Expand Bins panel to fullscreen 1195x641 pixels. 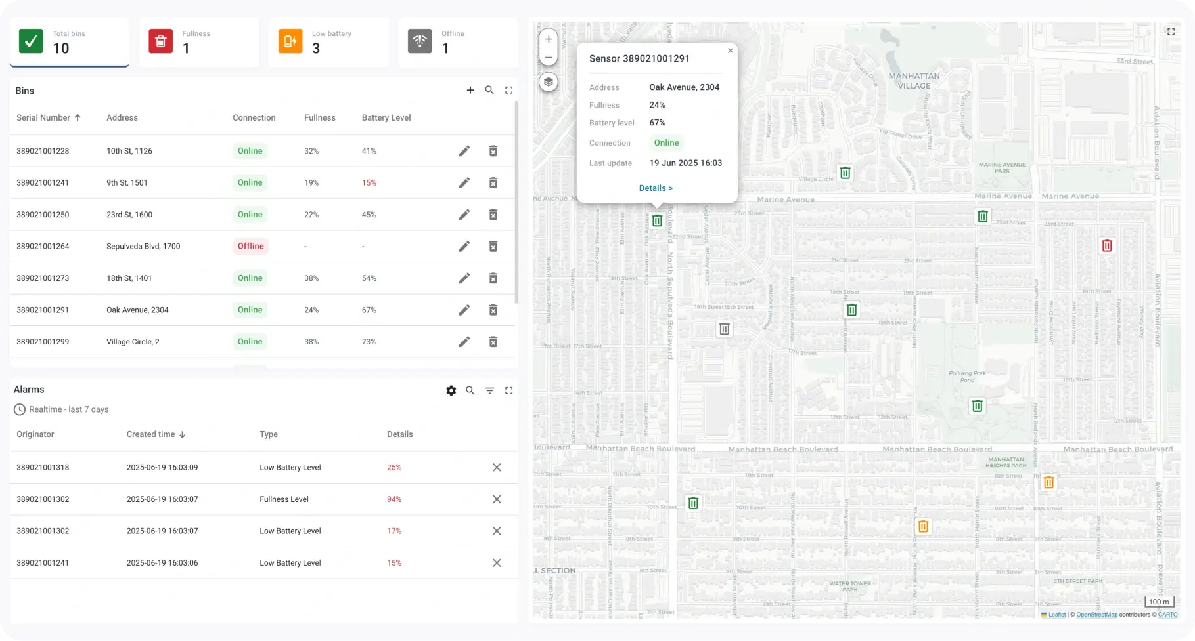[508, 91]
